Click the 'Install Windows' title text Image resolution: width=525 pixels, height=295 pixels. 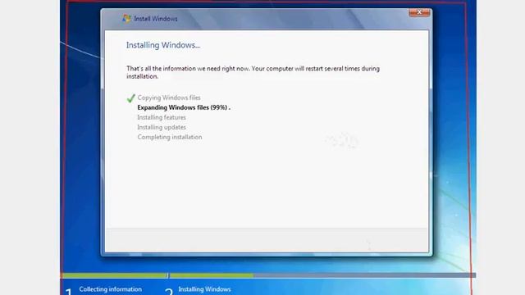(156, 19)
